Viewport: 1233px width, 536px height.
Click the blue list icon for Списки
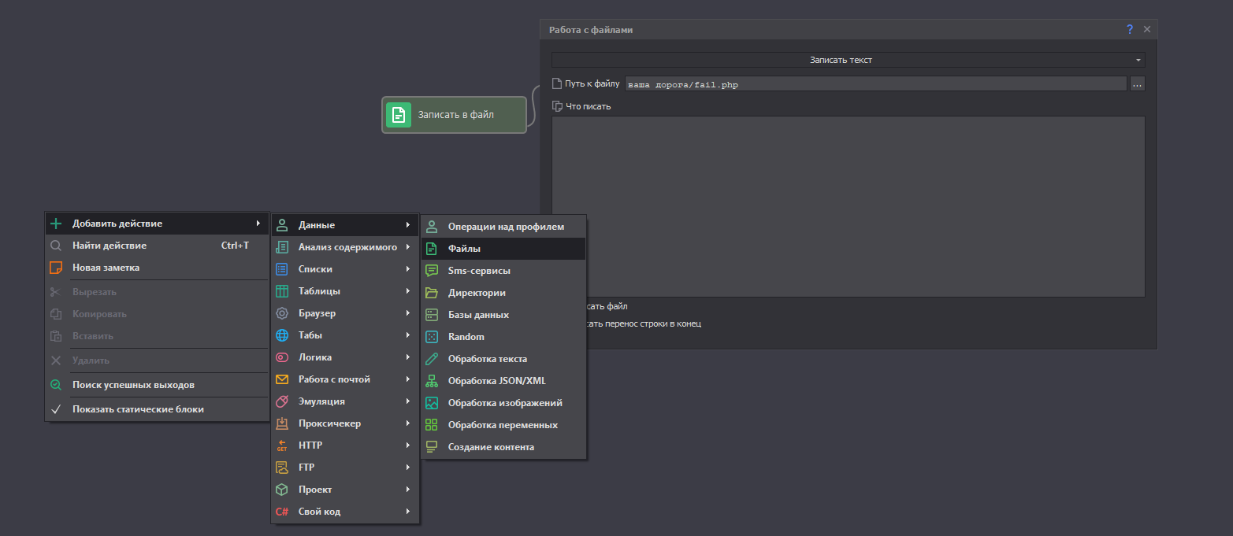click(282, 269)
